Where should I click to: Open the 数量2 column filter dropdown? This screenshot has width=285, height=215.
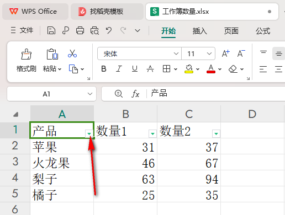[216, 133]
